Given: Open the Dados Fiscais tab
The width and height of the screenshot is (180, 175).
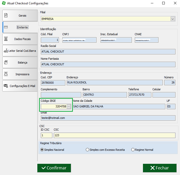Looking at the screenshot, I should pyautogui.click(x=20, y=39).
